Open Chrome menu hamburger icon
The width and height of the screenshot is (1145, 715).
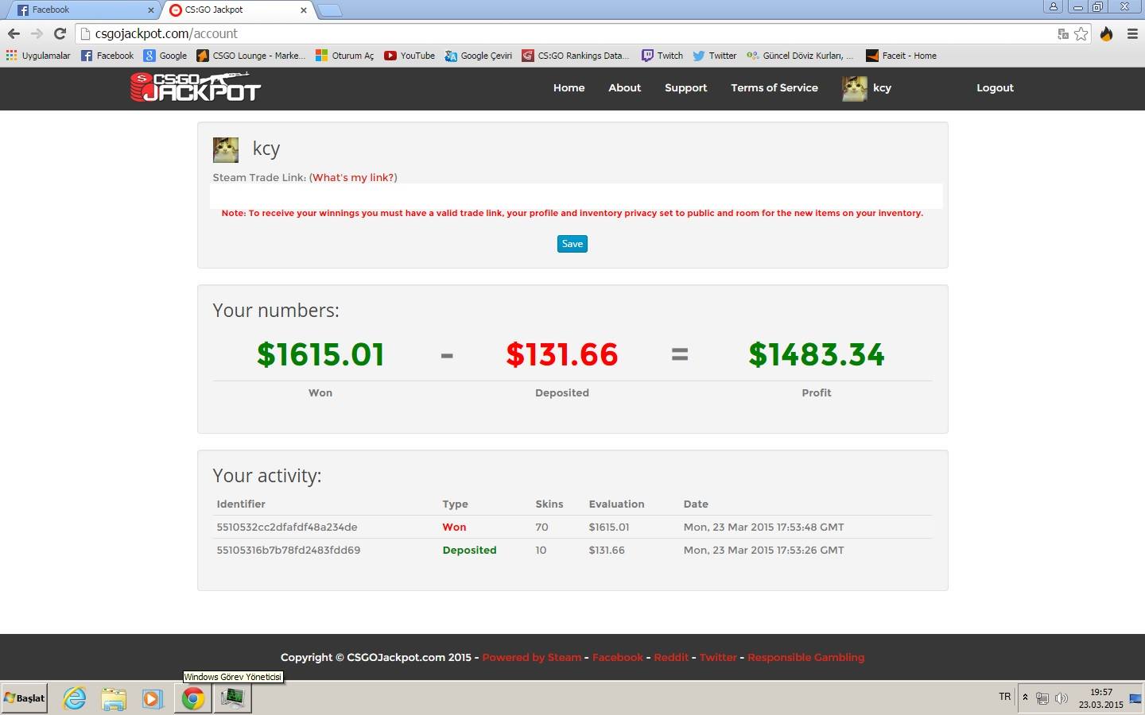[1132, 33]
